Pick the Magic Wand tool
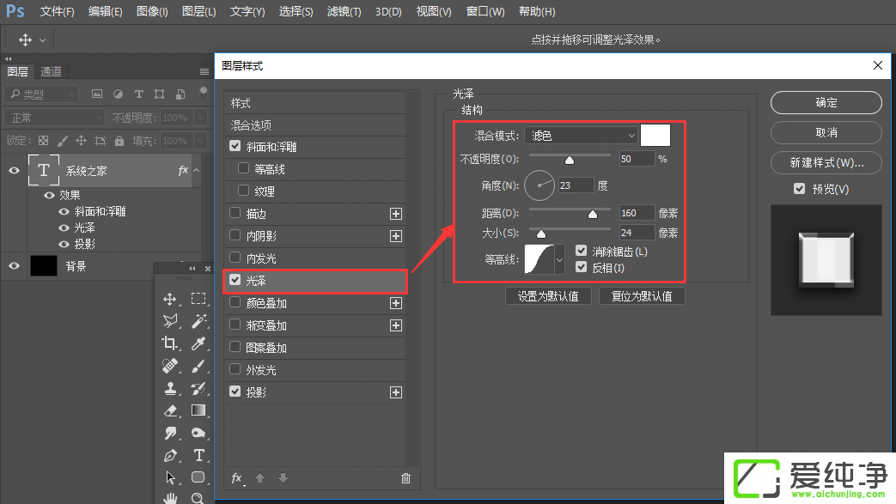The width and height of the screenshot is (896, 504). point(198,321)
